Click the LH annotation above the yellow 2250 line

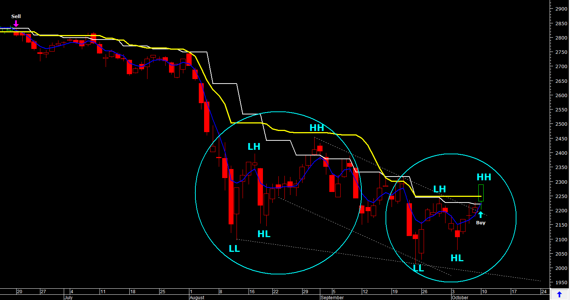(439, 189)
